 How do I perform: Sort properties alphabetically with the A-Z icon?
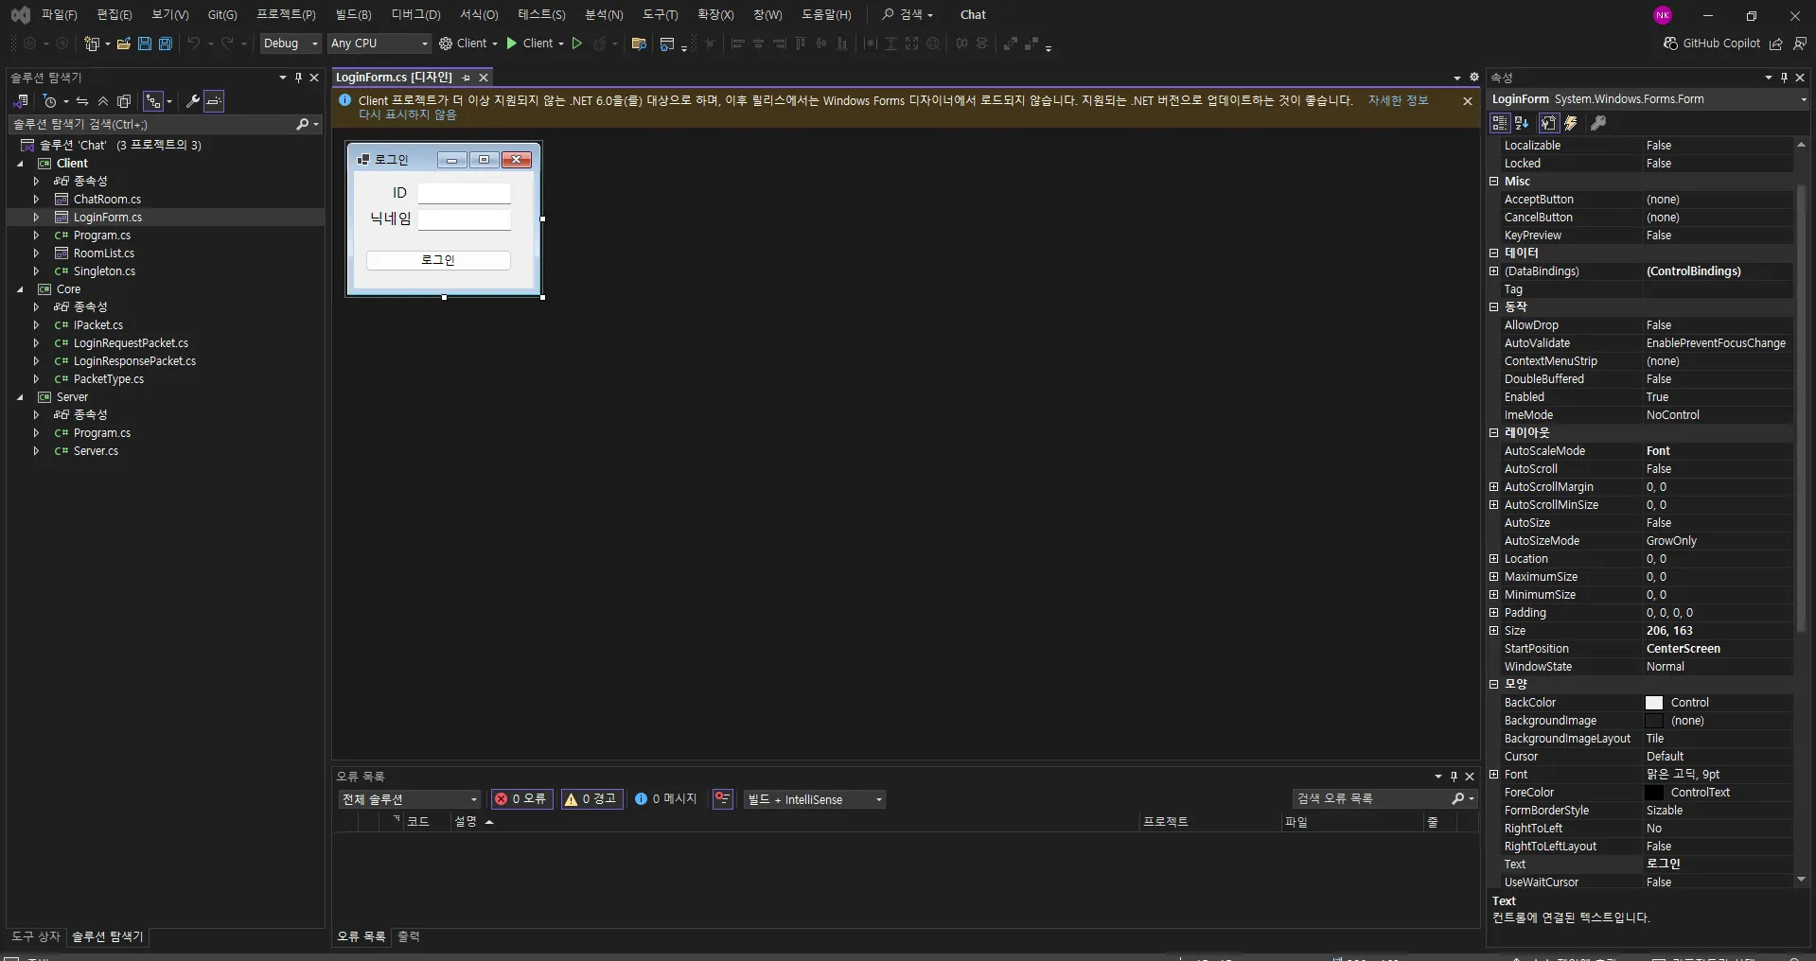[x=1522, y=123]
